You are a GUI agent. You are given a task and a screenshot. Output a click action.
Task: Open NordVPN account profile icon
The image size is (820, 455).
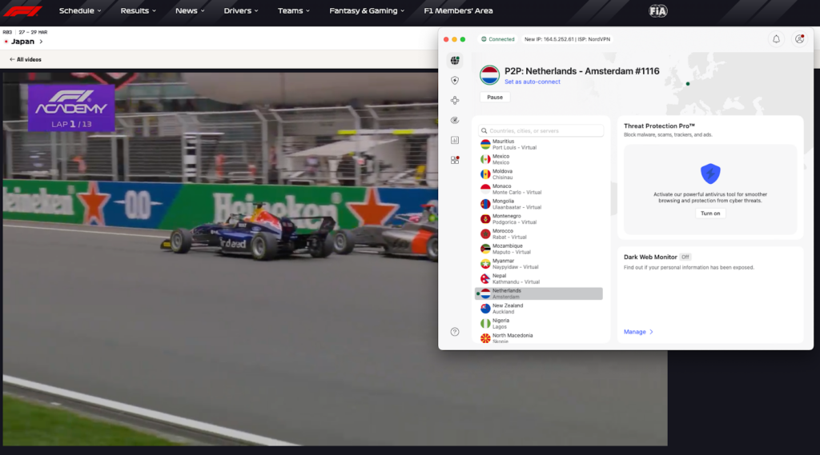799,39
